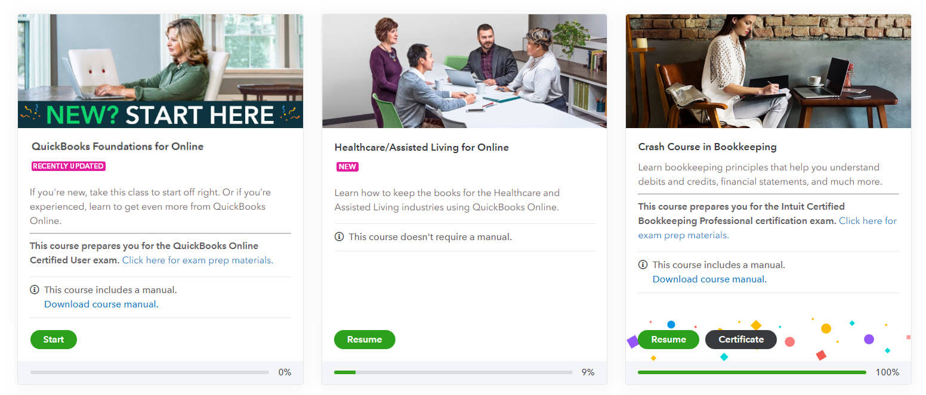
Task: Download Crash Course in Bookkeeping manual
Action: (x=708, y=279)
